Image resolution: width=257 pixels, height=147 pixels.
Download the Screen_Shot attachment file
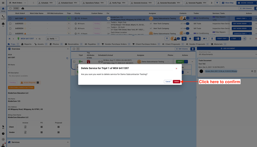pos(252,71)
